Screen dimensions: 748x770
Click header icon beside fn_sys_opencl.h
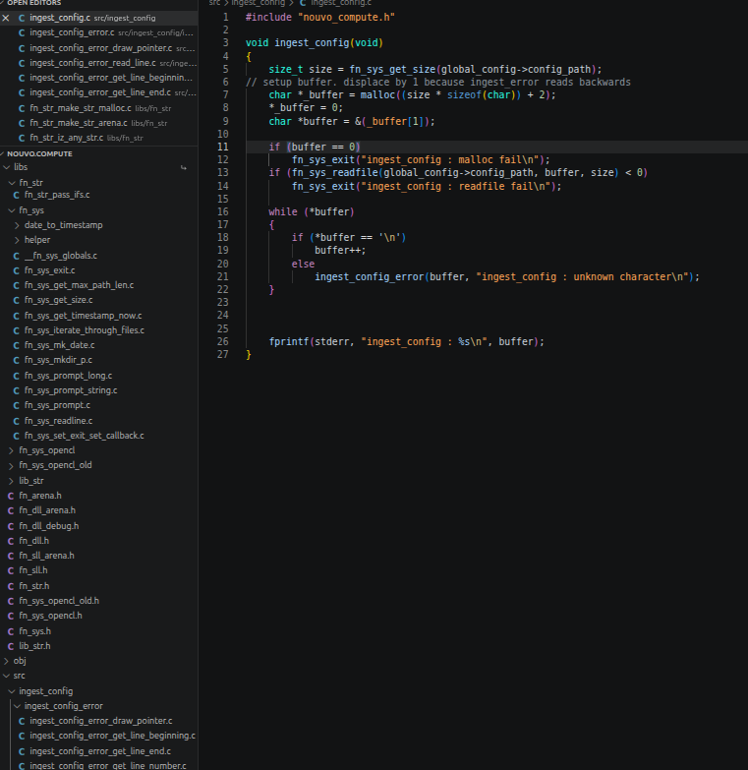[x=11, y=616]
